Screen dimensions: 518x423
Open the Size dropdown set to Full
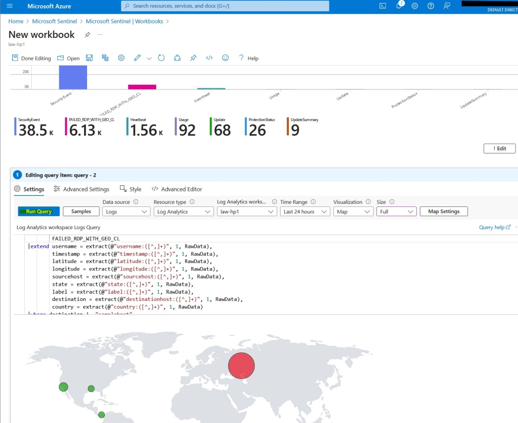[x=396, y=212]
